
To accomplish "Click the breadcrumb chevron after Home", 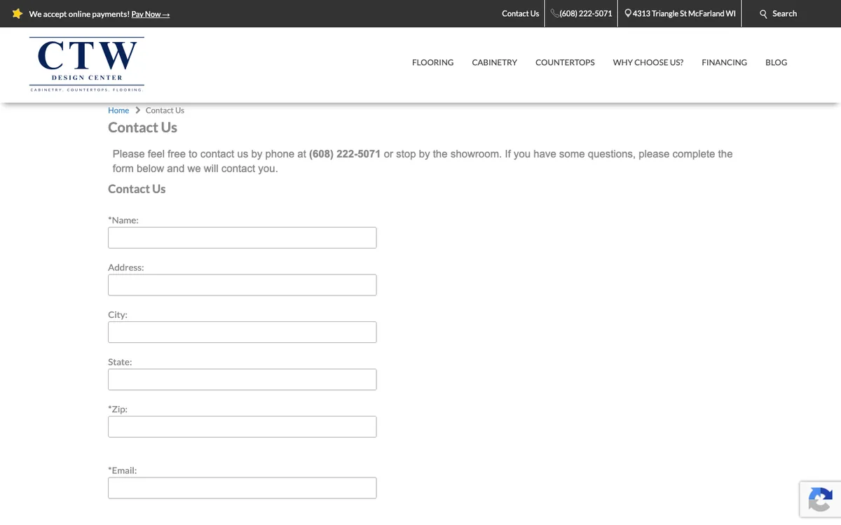I will 137,110.
